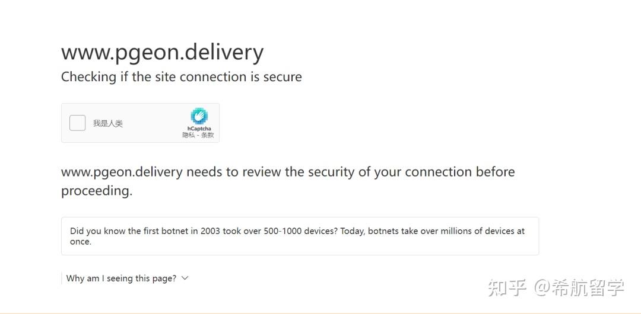Click the needs to review security paragraph
Screen dimensions: 641x314
pos(288,181)
